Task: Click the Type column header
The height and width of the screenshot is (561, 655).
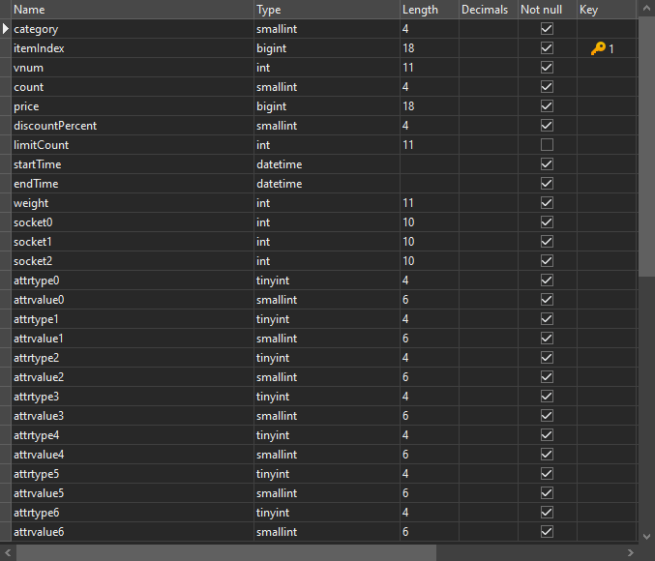Action: (x=325, y=10)
